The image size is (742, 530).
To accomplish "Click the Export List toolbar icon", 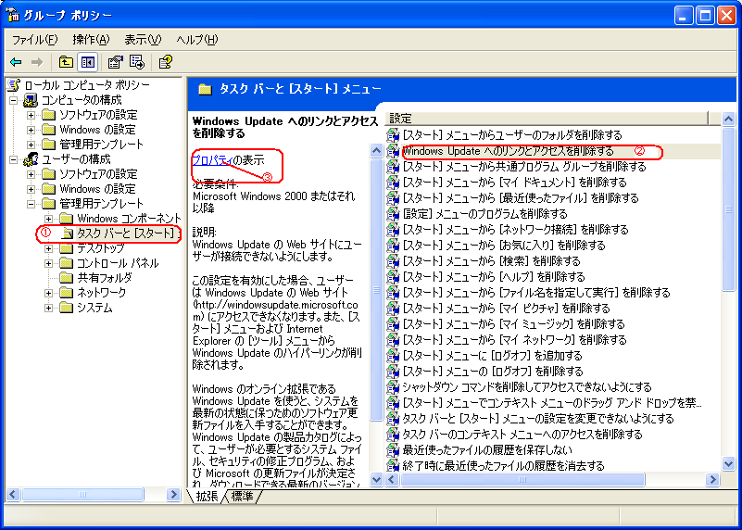I will point(137,62).
